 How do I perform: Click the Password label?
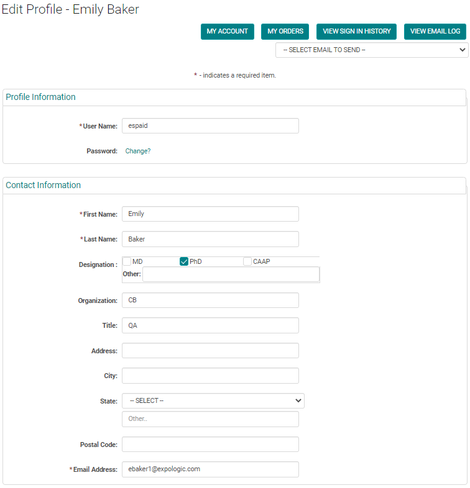coord(102,151)
